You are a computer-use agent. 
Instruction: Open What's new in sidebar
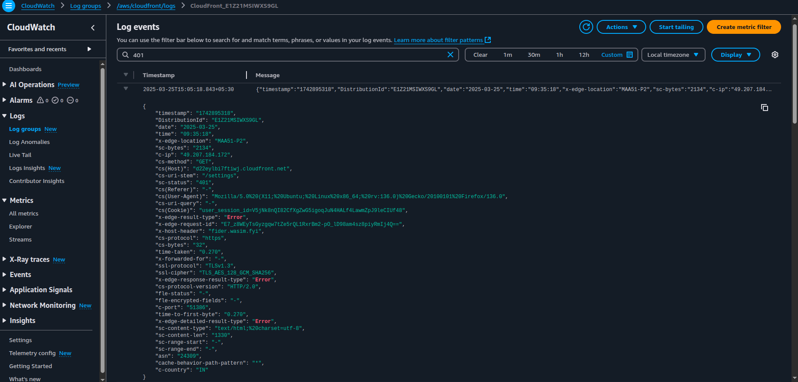(x=25, y=379)
